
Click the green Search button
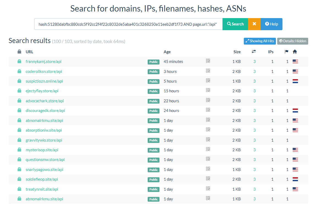[235, 24]
